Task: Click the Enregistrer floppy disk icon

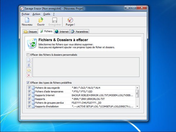Action: [x=55, y=20]
